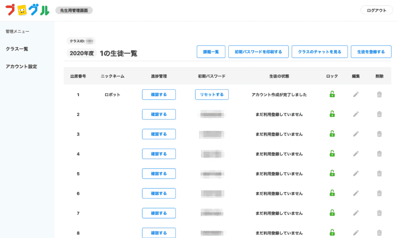The height and width of the screenshot is (238, 398).
Task: Edit student 4 with the pencil icon
Action: pos(356,154)
